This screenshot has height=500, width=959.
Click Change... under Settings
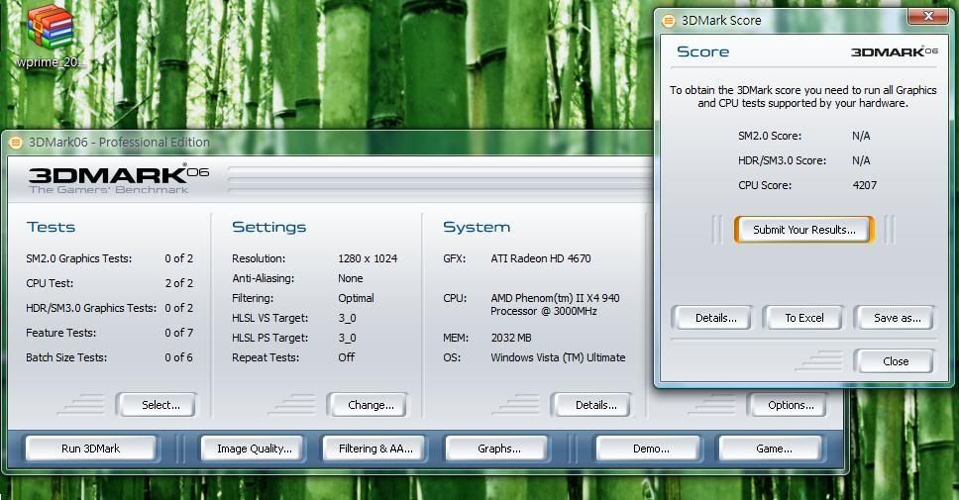pos(368,405)
